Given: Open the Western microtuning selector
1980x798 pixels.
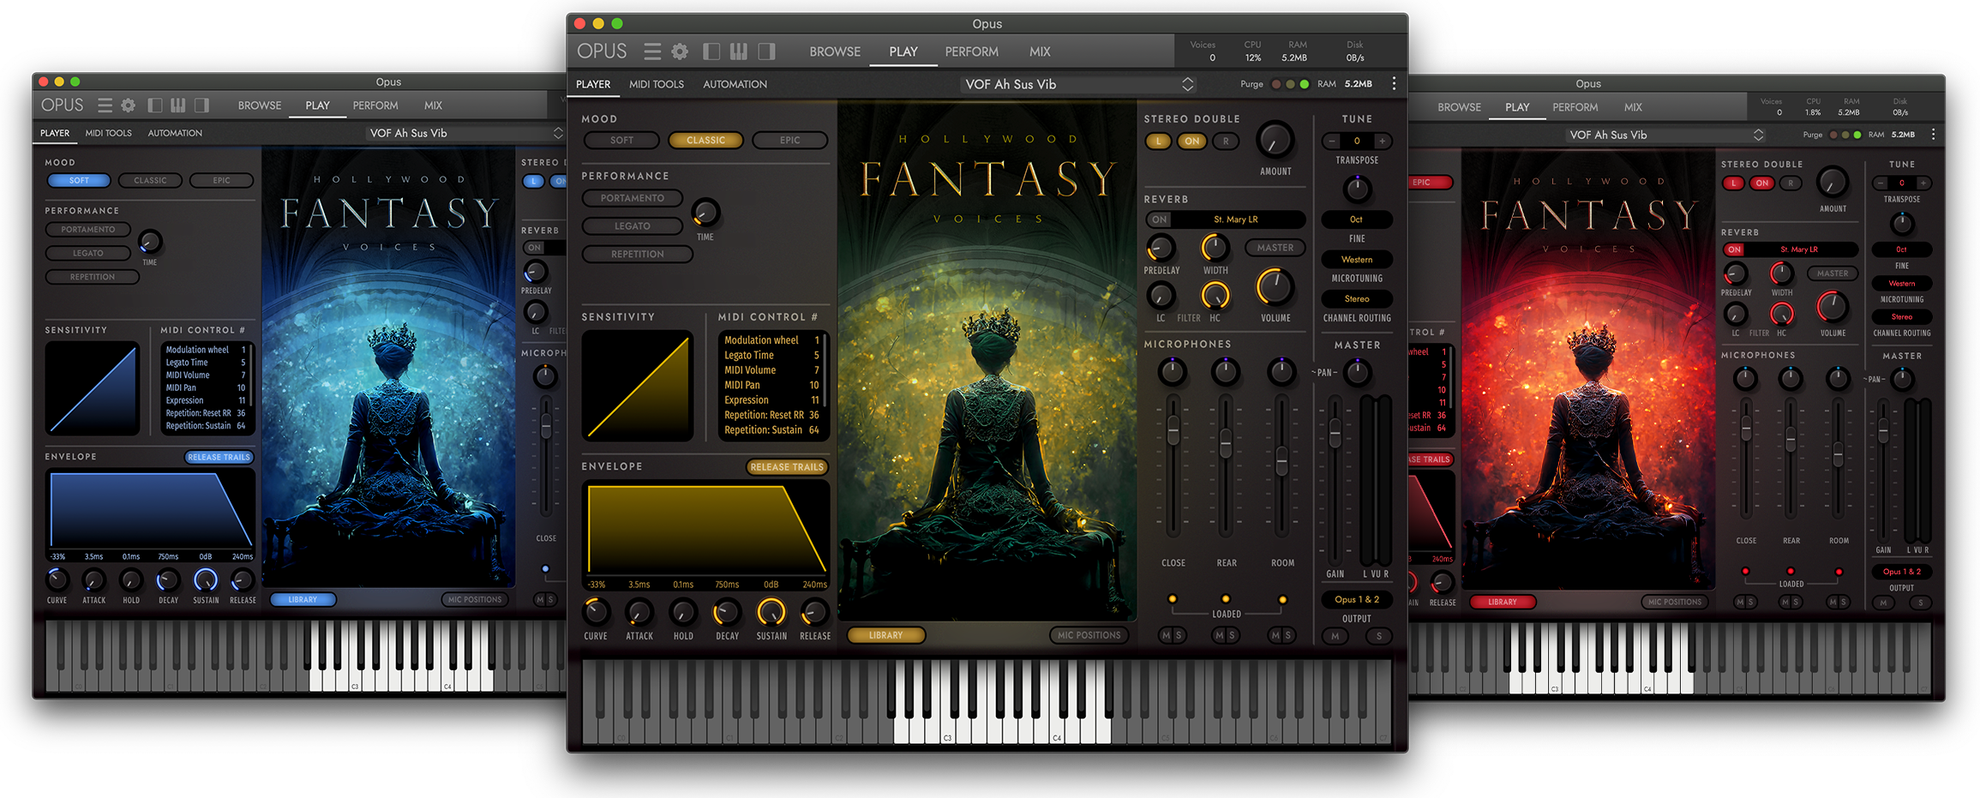Looking at the screenshot, I should (x=1356, y=259).
